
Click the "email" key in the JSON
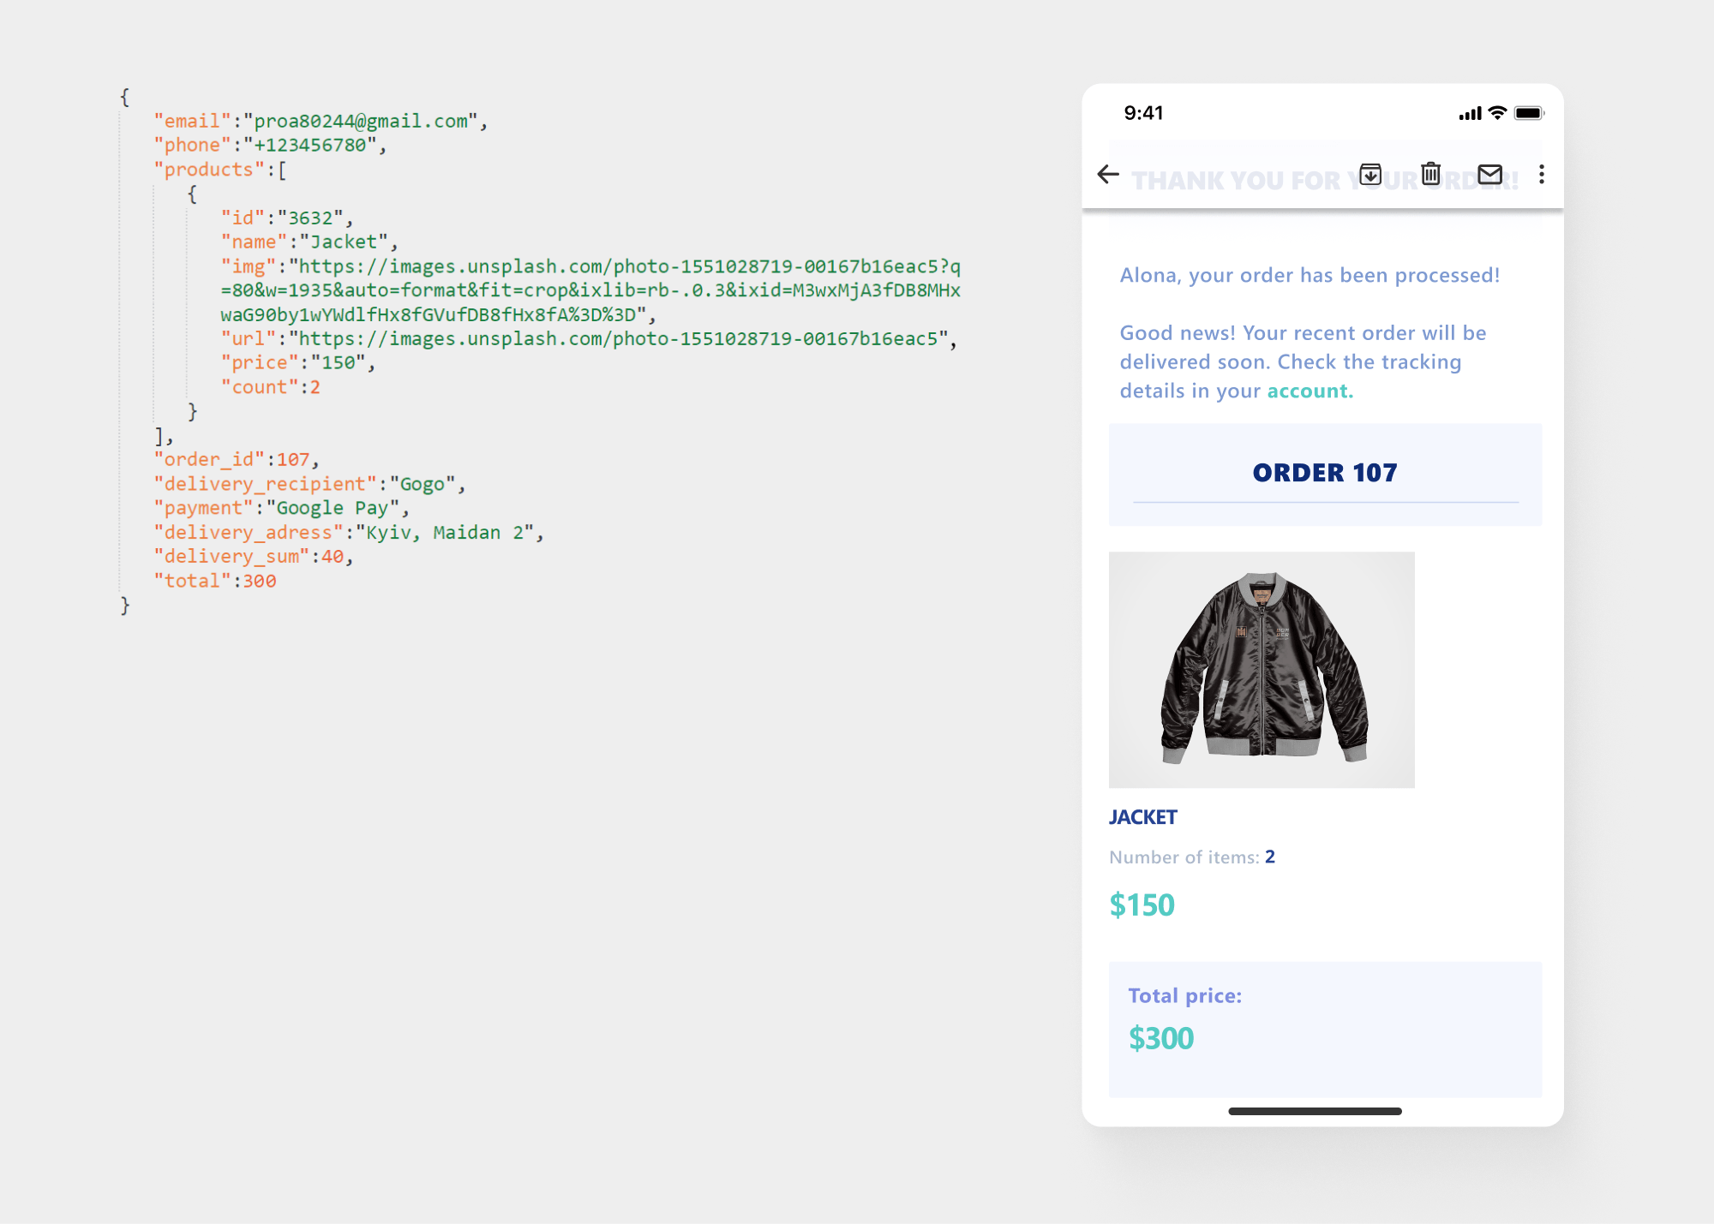[193, 122]
